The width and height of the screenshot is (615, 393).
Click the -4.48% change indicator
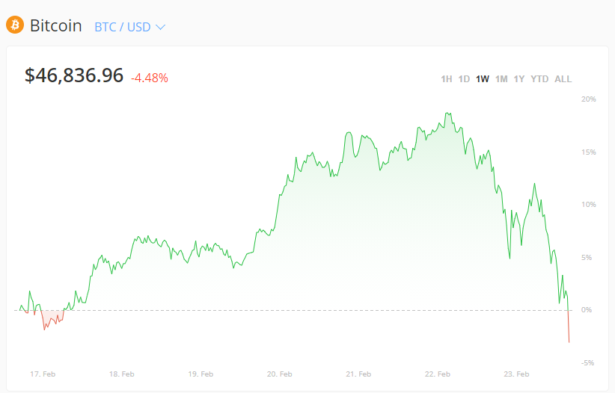tap(150, 78)
